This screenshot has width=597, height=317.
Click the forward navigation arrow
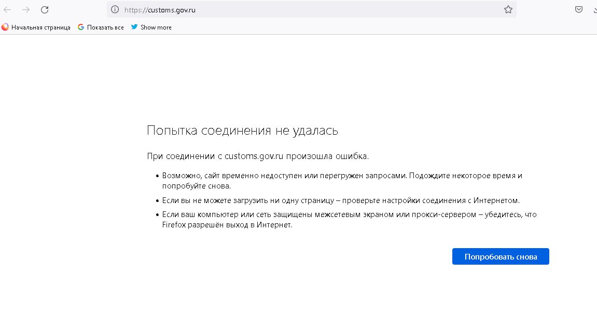[x=26, y=9]
